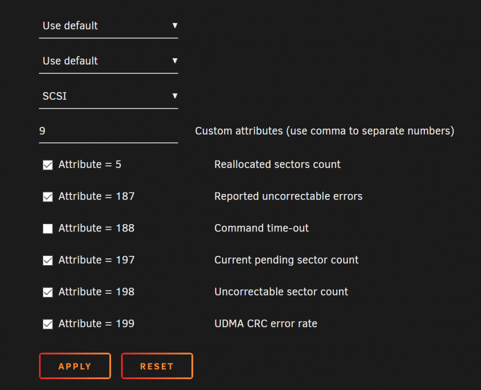Click the custom attributes input field containing 9
Image resolution: width=481 pixels, height=390 pixels.
pos(108,132)
